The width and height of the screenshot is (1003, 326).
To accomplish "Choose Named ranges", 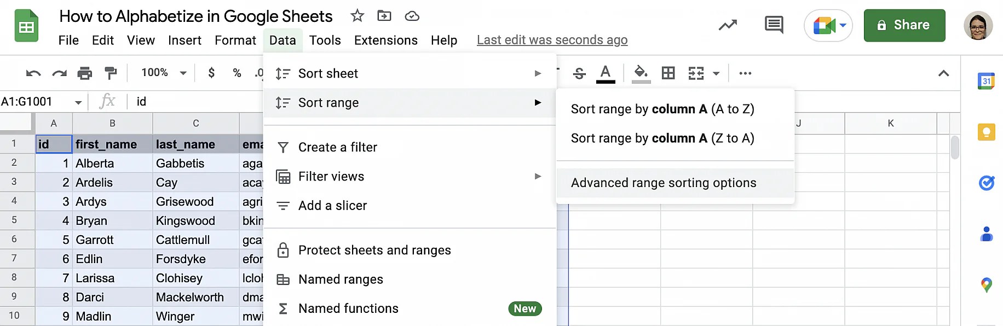I will pyautogui.click(x=410, y=280).
